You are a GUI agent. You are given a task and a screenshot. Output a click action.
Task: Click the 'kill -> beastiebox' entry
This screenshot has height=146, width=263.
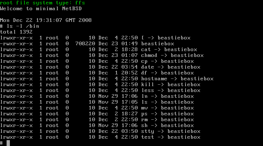pyautogui.click(x=171, y=85)
